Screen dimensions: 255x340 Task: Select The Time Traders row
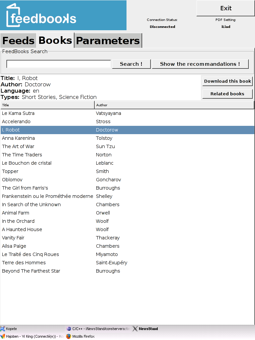pos(127,155)
